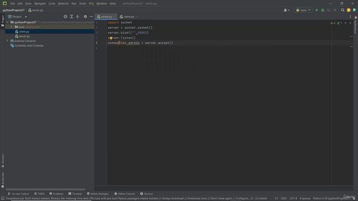Click the Debug bug icon
This screenshot has height=201, width=358.
(x=323, y=10)
